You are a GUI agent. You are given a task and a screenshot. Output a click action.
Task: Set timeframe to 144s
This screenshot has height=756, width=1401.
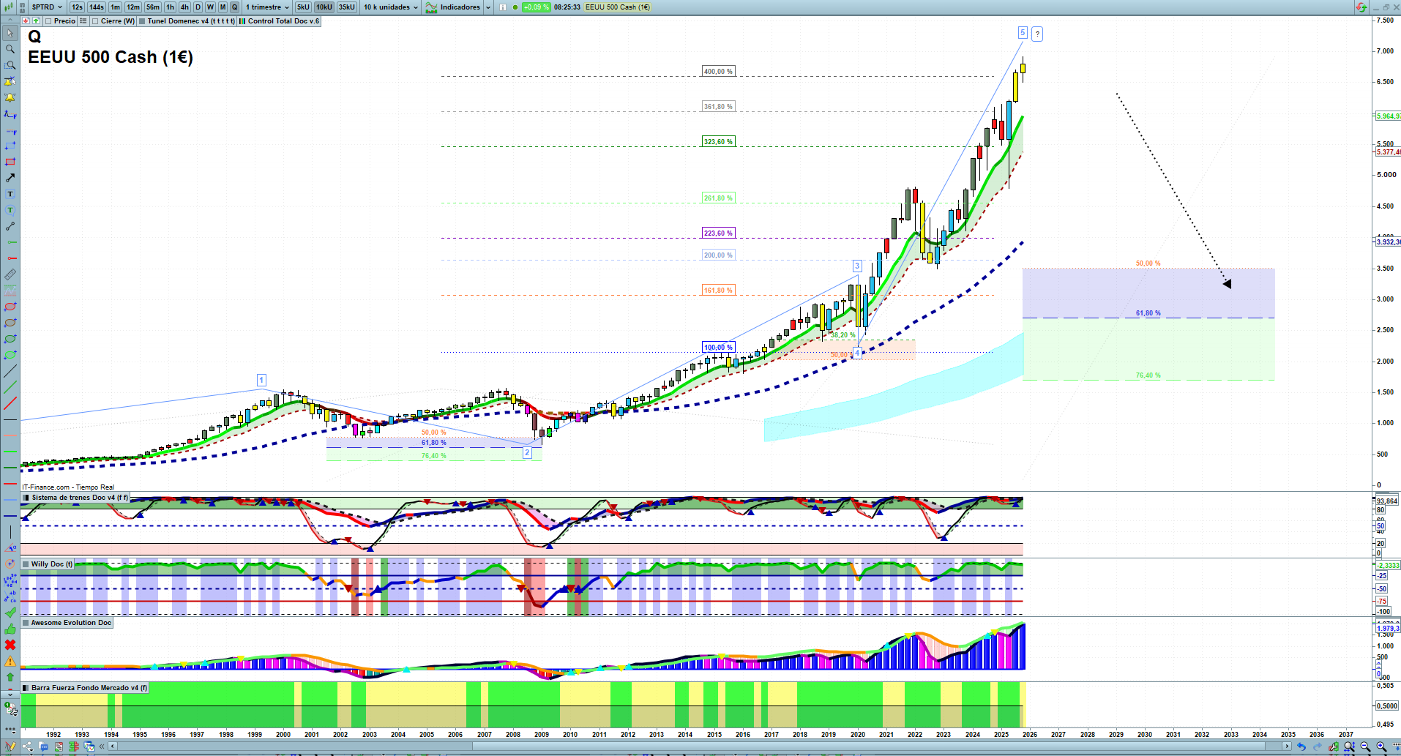click(x=97, y=7)
